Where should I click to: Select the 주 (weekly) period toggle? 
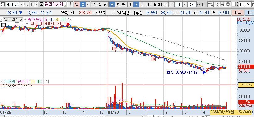94,4
